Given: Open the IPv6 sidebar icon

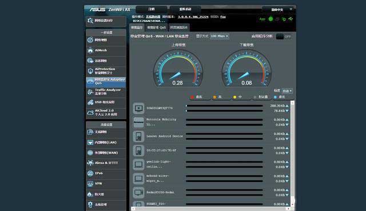Looking at the screenshot, I should tap(90, 173).
